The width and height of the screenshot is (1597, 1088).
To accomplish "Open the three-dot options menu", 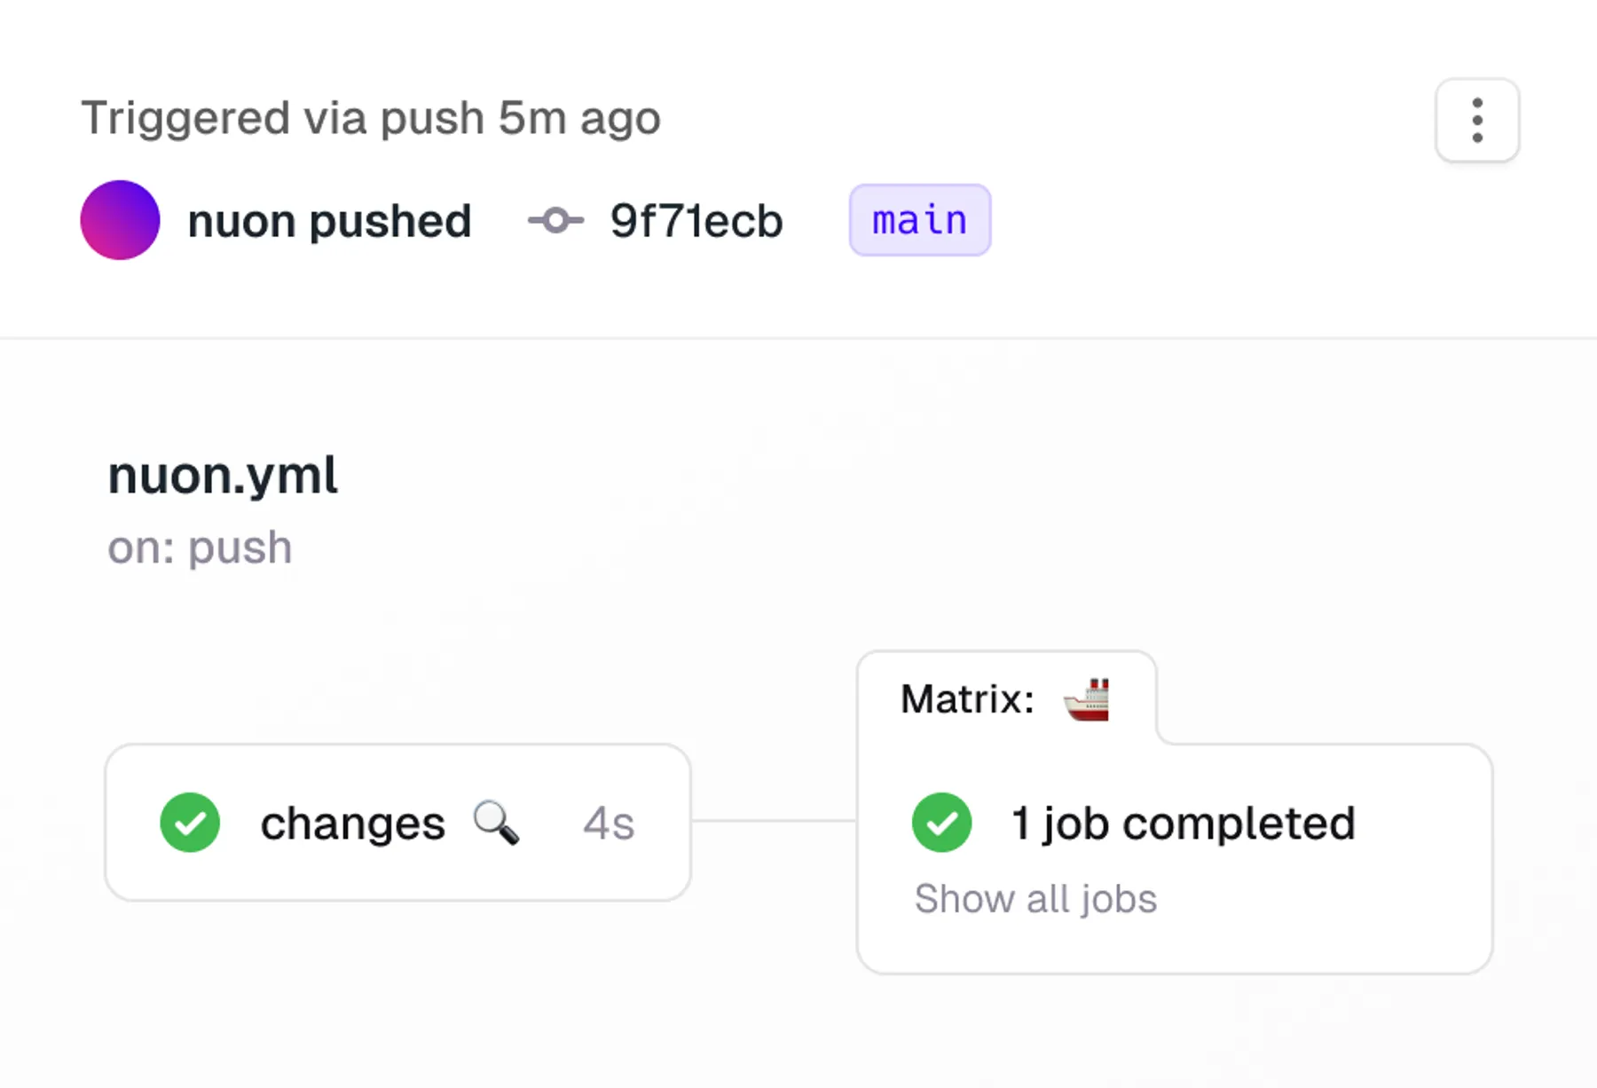I will [1477, 120].
